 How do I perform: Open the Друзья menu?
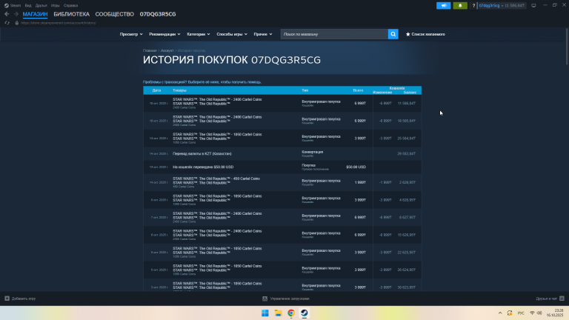(41, 5)
